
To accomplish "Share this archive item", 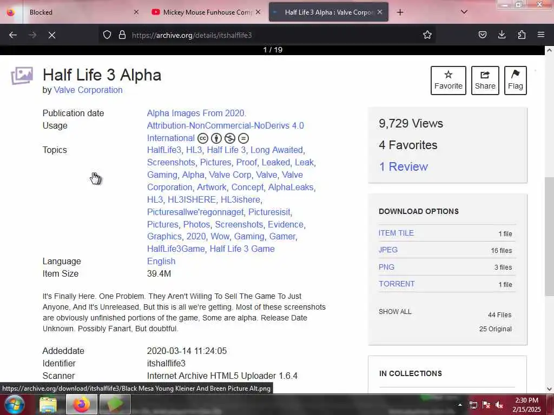I will 485,81.
